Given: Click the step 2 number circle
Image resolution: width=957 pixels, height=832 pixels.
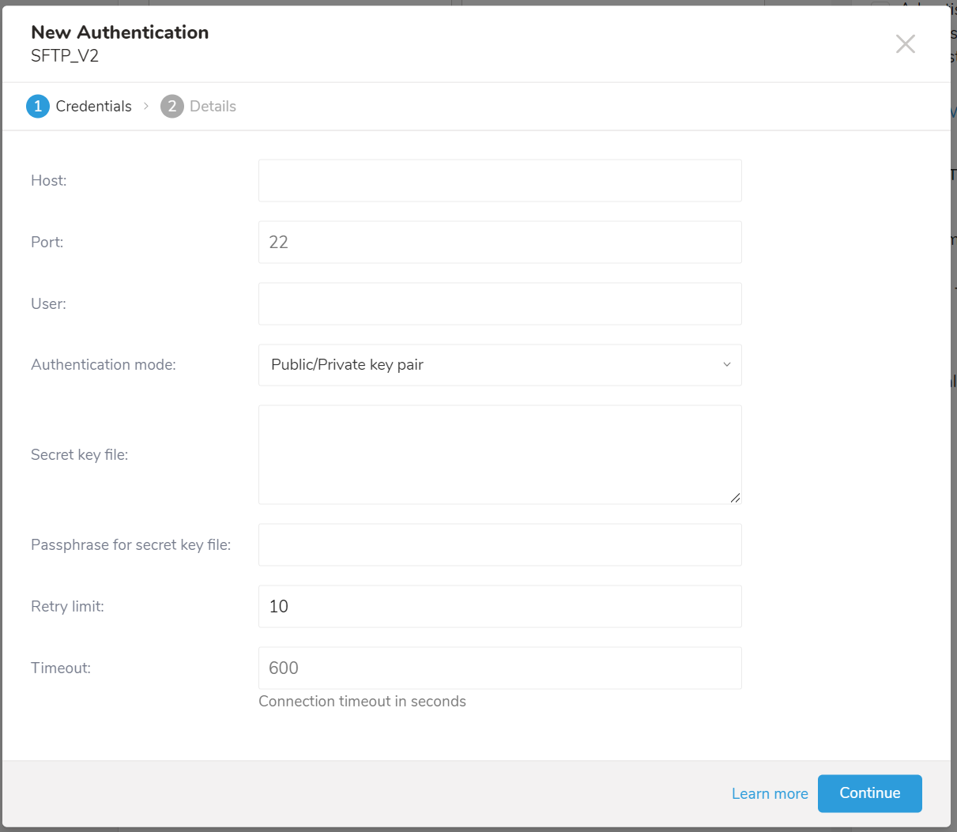Looking at the screenshot, I should tap(171, 106).
